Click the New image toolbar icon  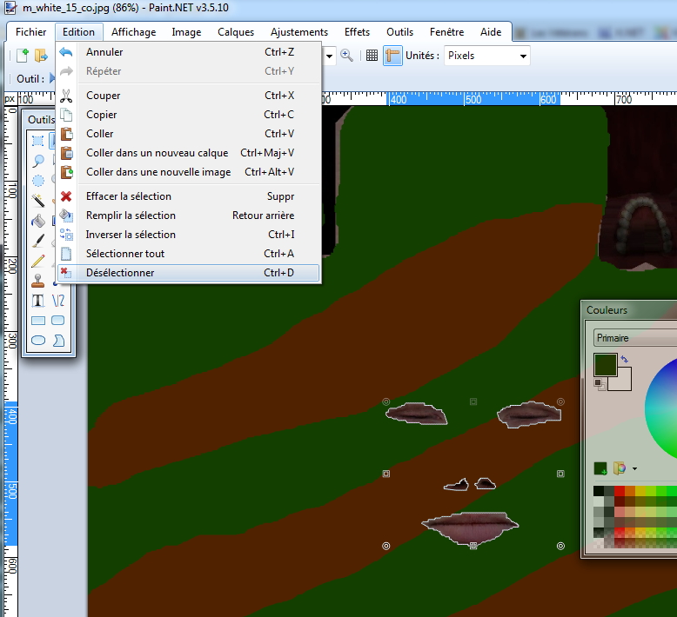(23, 56)
